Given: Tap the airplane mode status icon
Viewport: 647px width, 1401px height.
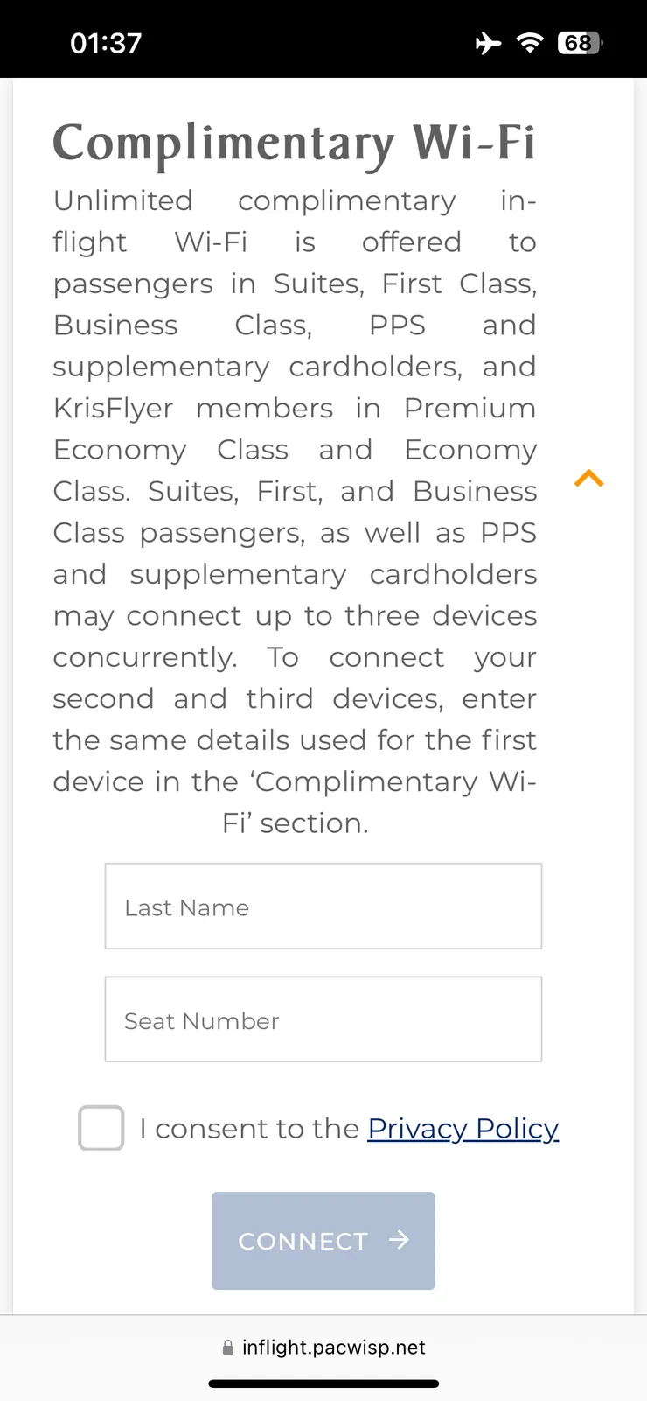Looking at the screenshot, I should pos(488,43).
